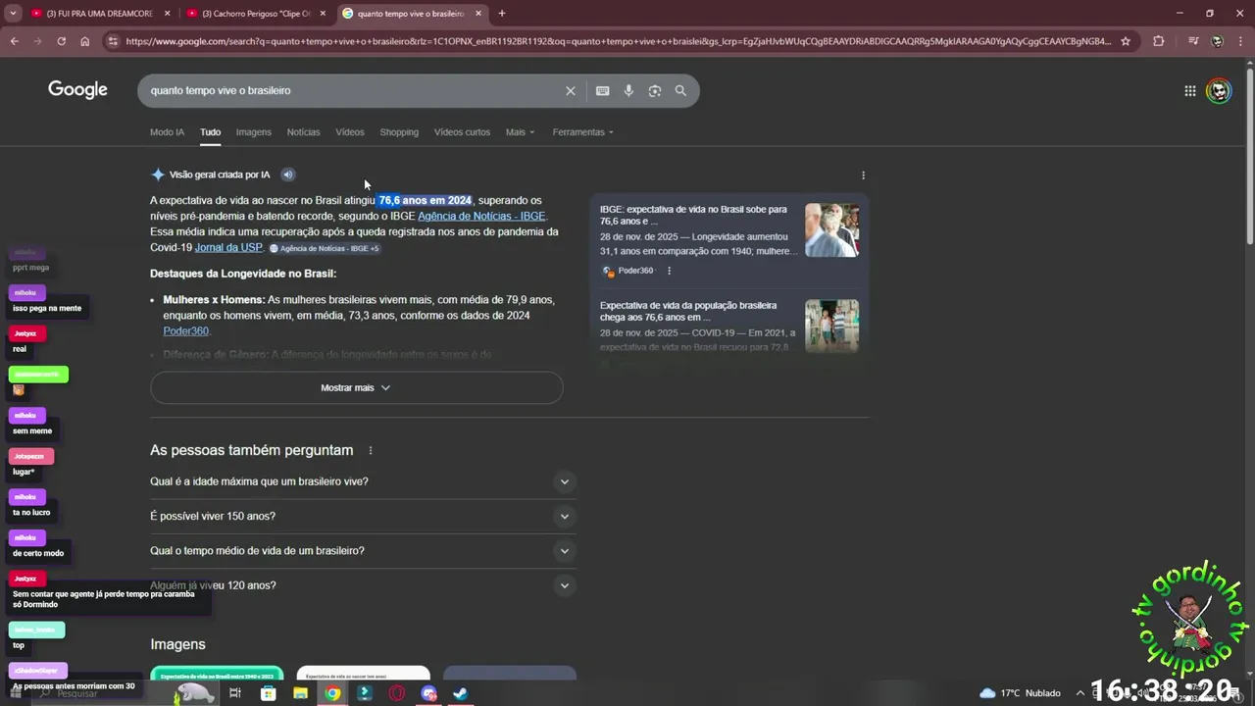Open Microsoft Store from the taskbar
This screenshot has height=706, width=1255.
269,693
